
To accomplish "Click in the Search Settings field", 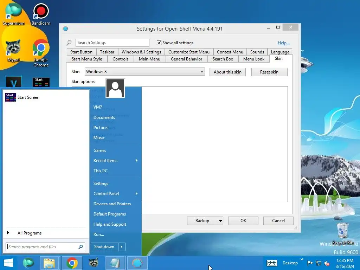I will click(112, 43).
